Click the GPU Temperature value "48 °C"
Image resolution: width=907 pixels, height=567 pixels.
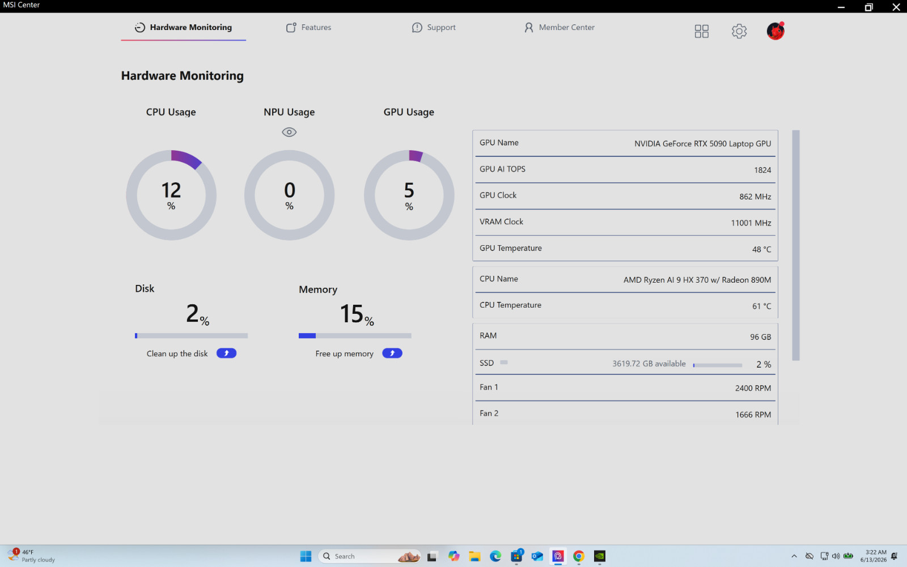[x=762, y=249]
